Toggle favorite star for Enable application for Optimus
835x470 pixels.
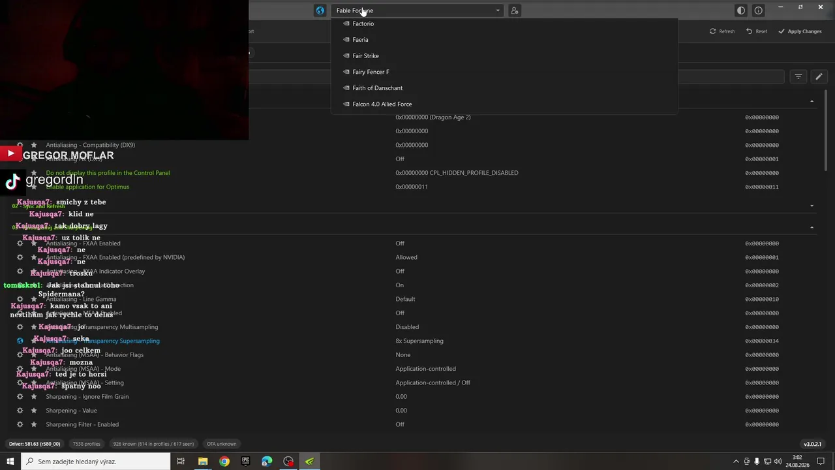pyautogui.click(x=34, y=187)
